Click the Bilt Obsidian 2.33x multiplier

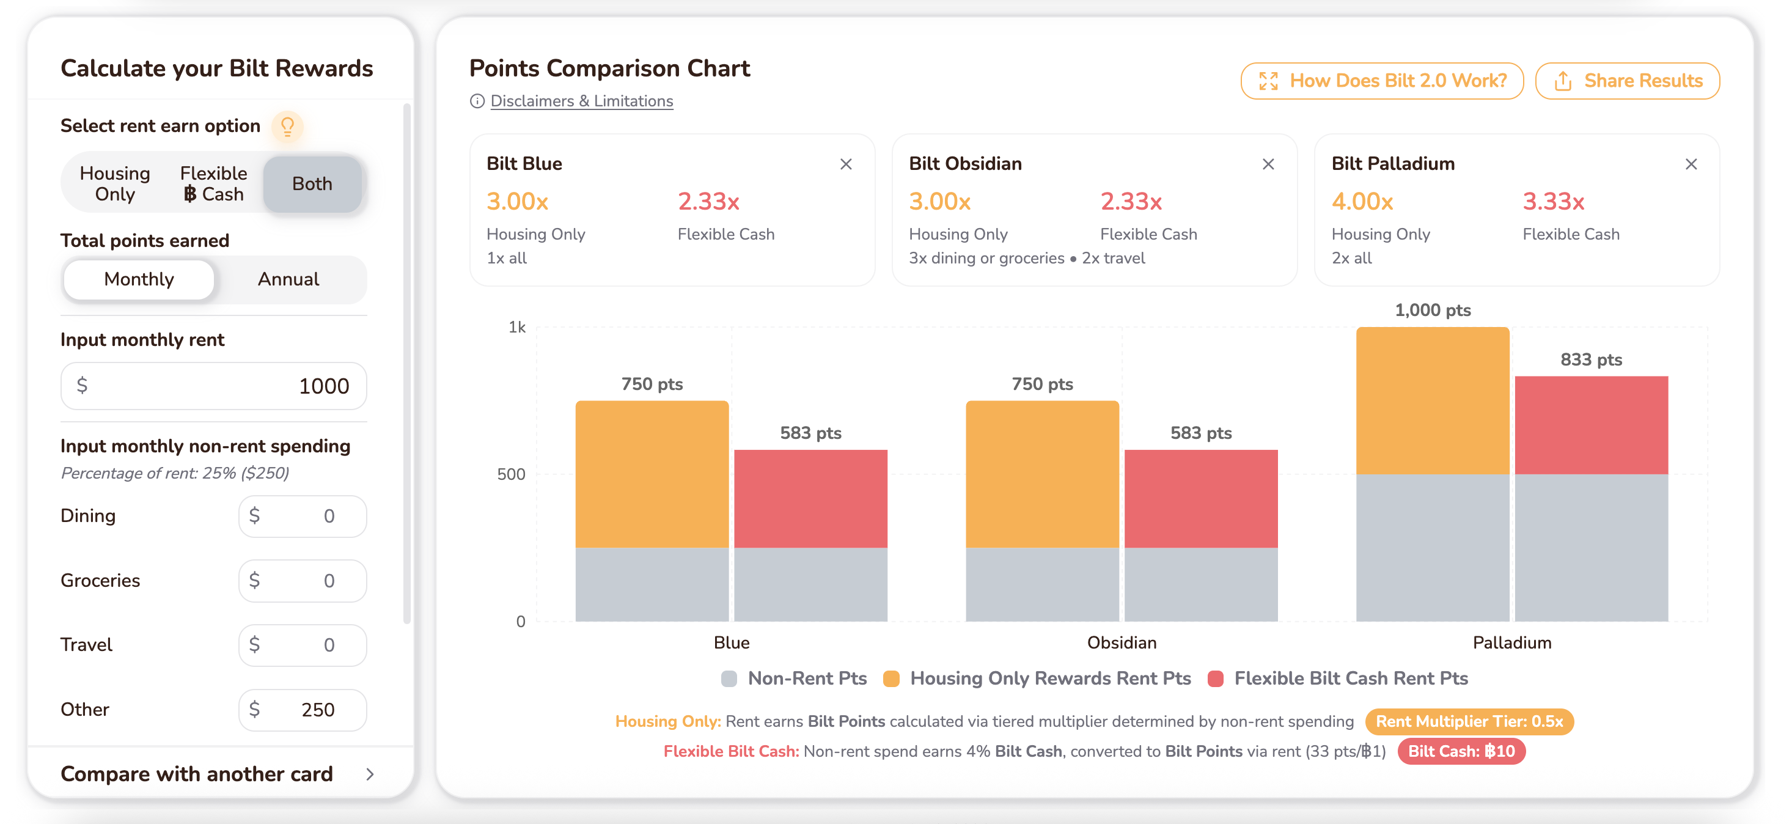(1131, 202)
